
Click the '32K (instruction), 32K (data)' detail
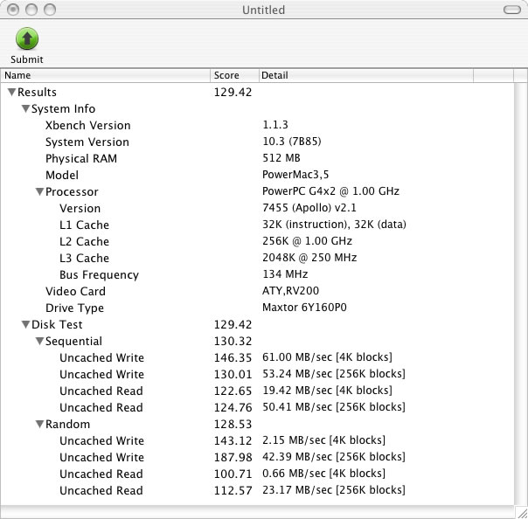click(x=334, y=225)
